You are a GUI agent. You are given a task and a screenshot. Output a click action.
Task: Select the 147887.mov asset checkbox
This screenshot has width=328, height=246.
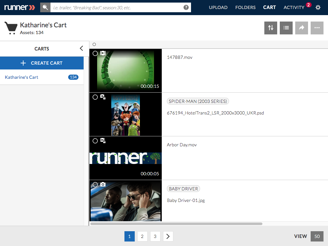click(95, 53)
